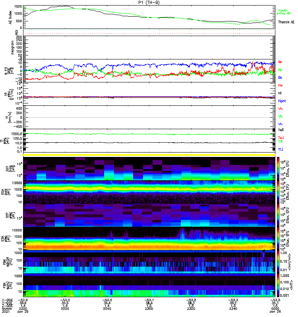The width and height of the screenshot is (298, 317).
Task: Select the black "Themis AE" legend label
Action: tap(286, 22)
